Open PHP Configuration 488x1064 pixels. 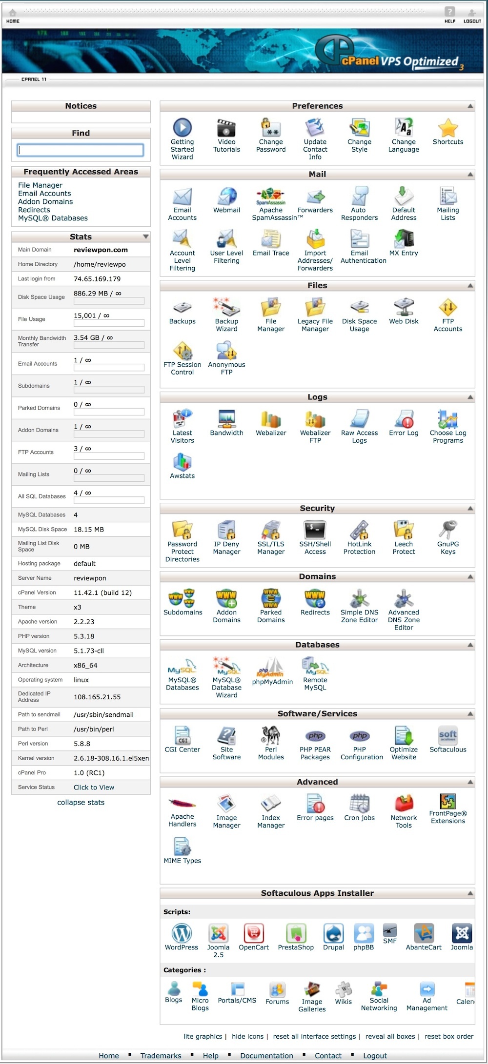[360, 736]
